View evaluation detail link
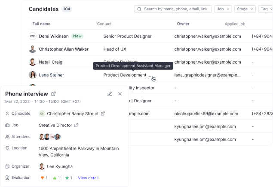The image size is (273, 187). coord(88,178)
